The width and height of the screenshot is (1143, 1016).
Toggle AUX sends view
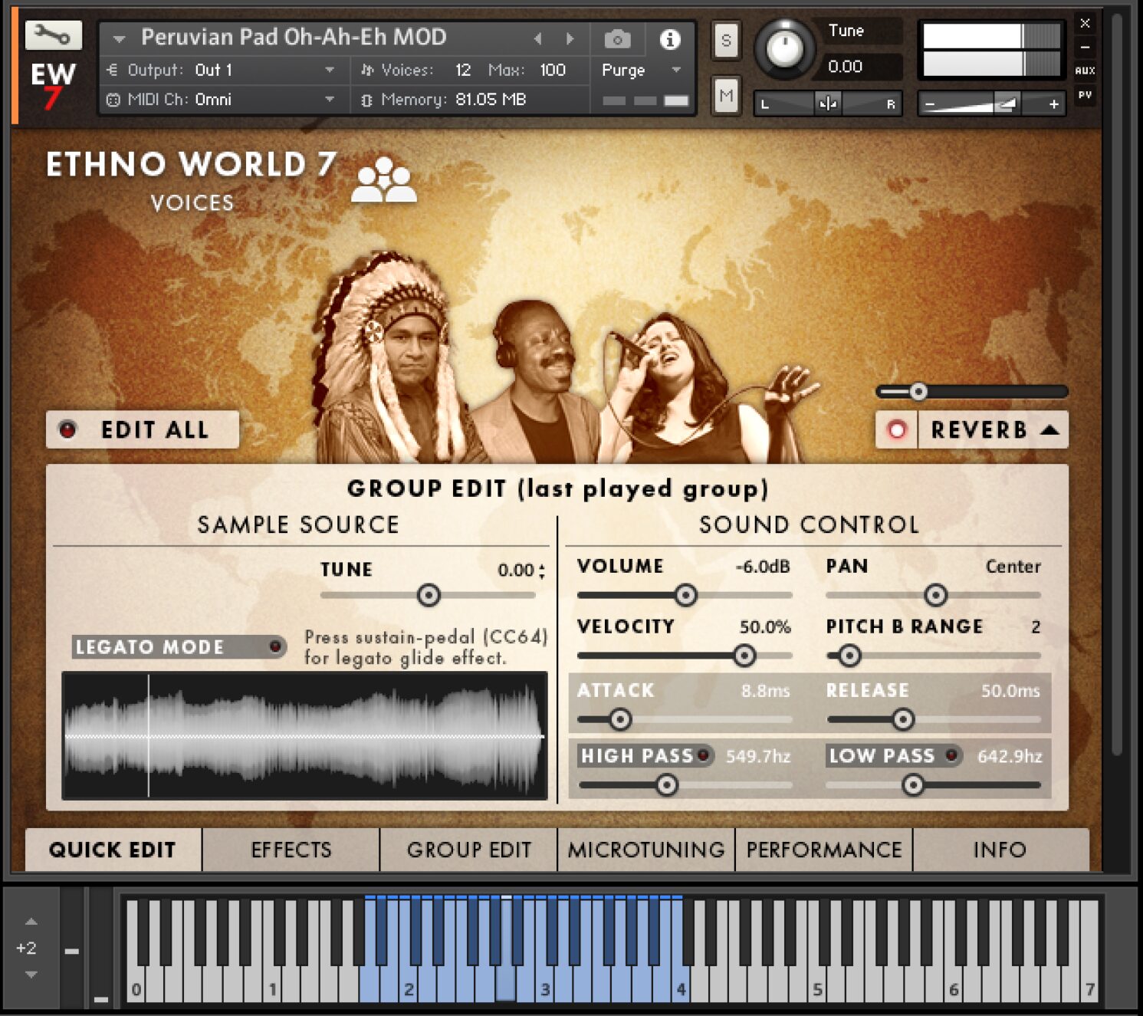(x=1085, y=71)
